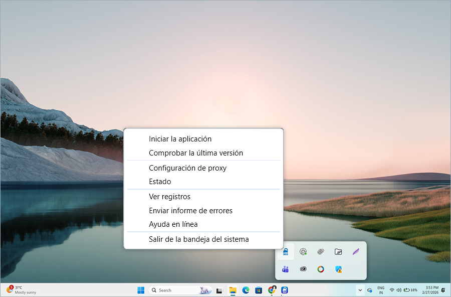Click the blue 360 lock tray icon
The height and width of the screenshot is (297, 451).
[x=285, y=252]
